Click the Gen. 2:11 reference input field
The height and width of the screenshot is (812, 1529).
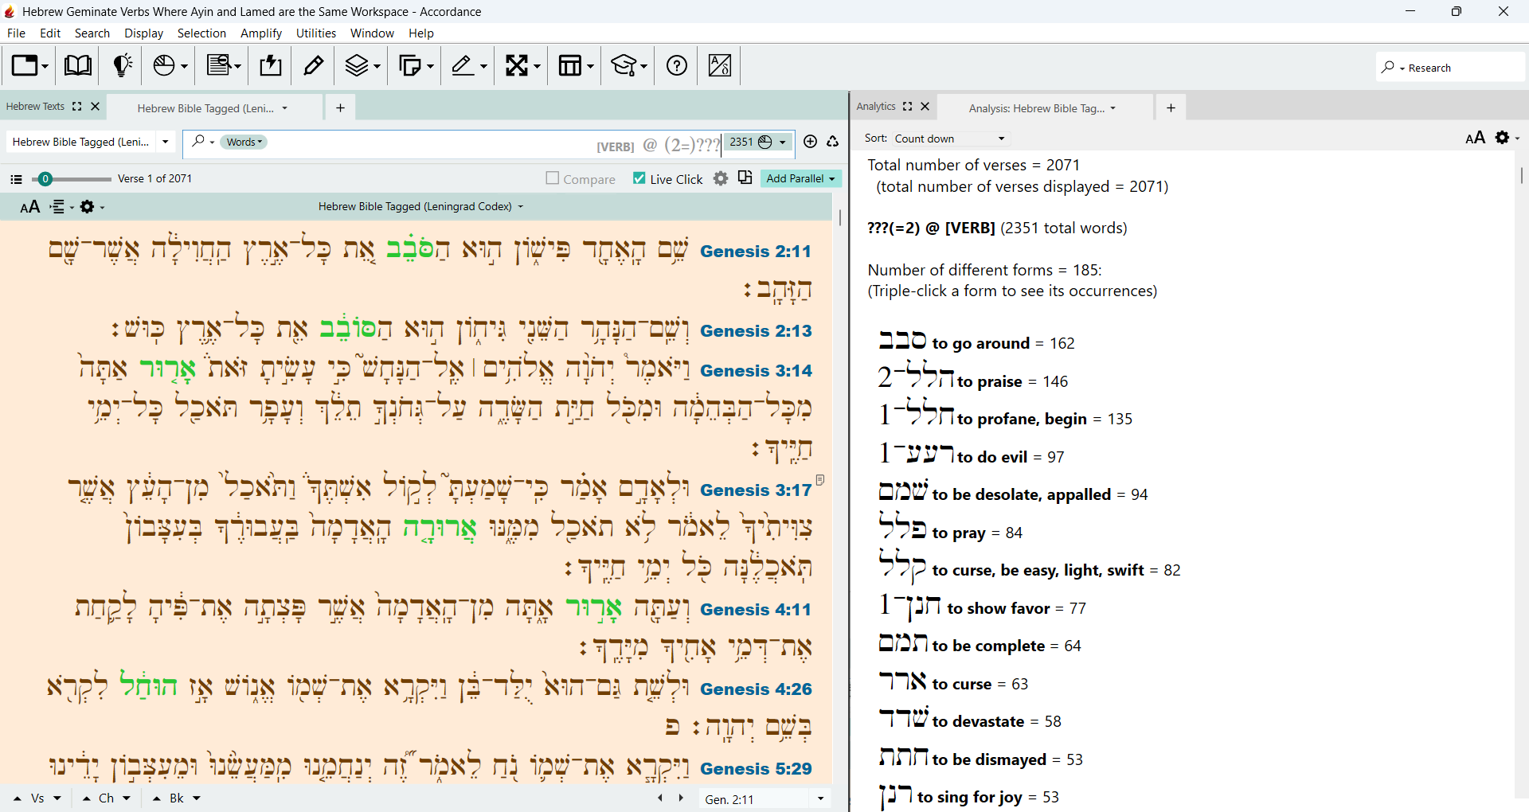(x=753, y=798)
